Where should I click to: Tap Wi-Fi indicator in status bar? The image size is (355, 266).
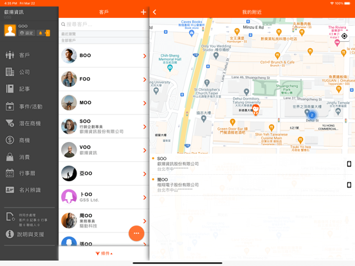click(x=332, y=3)
